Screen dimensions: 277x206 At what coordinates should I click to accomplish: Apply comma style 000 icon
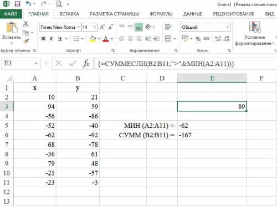(x=206, y=39)
